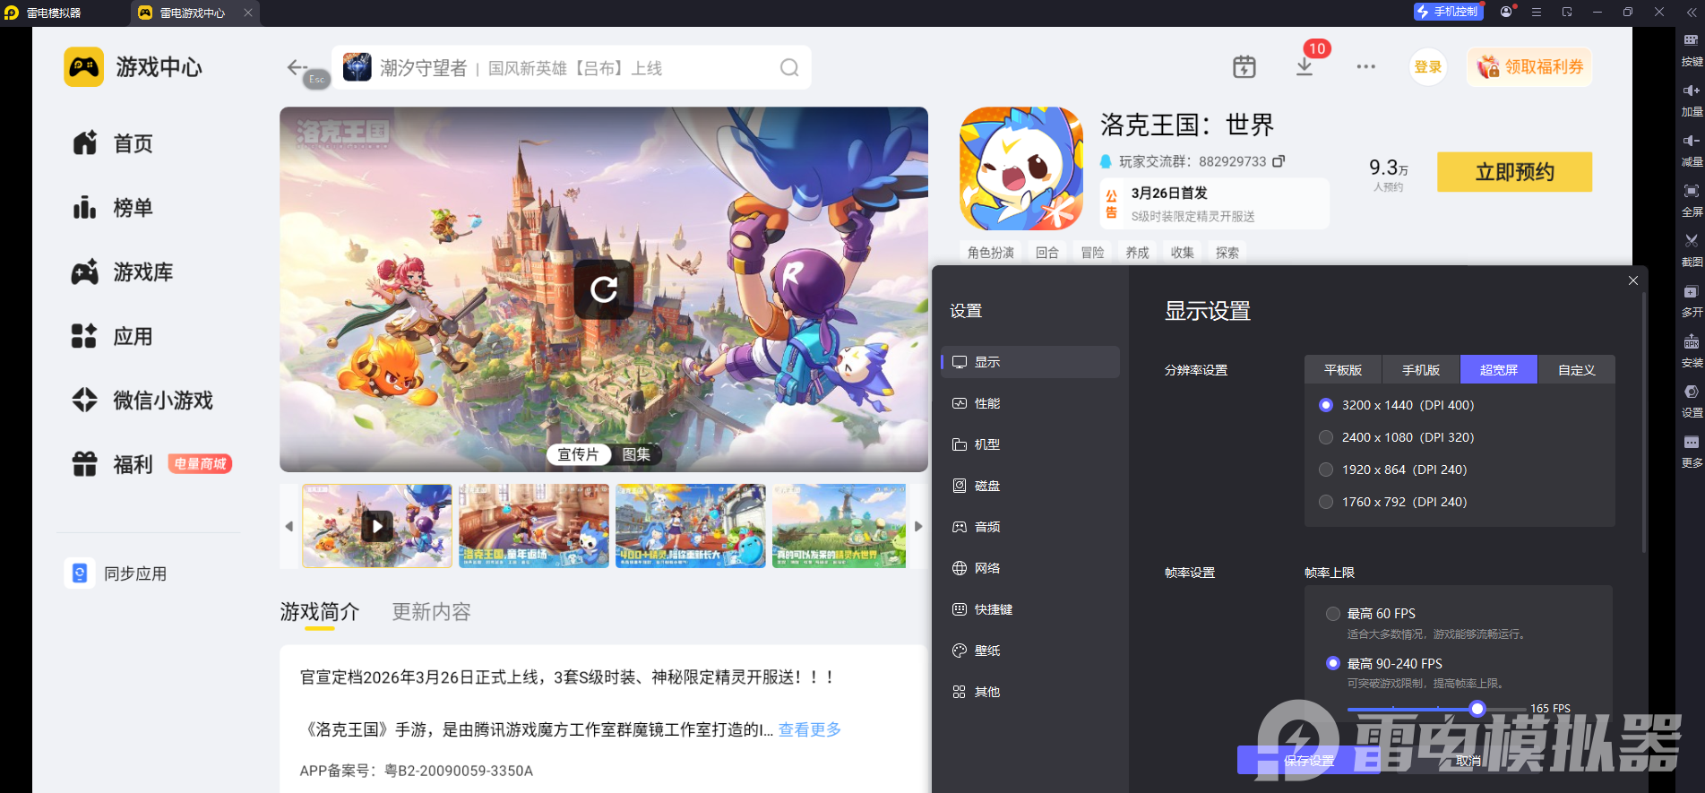The image size is (1705, 793).
Task: Click the reload icon on the video preview
Action: click(604, 289)
